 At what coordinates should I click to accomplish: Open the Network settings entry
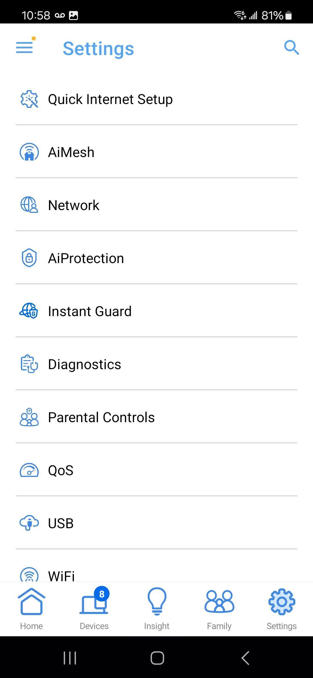coord(74,205)
